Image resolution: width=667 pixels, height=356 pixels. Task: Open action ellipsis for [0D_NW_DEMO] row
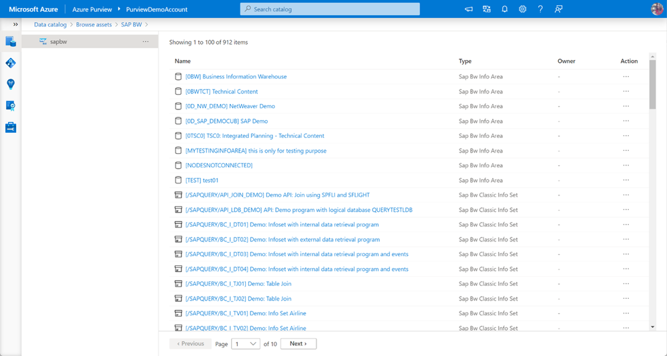[626, 106]
